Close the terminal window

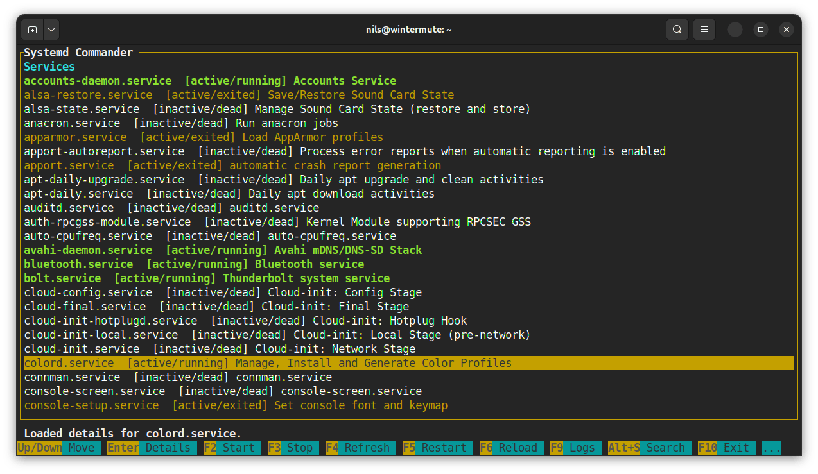click(787, 30)
